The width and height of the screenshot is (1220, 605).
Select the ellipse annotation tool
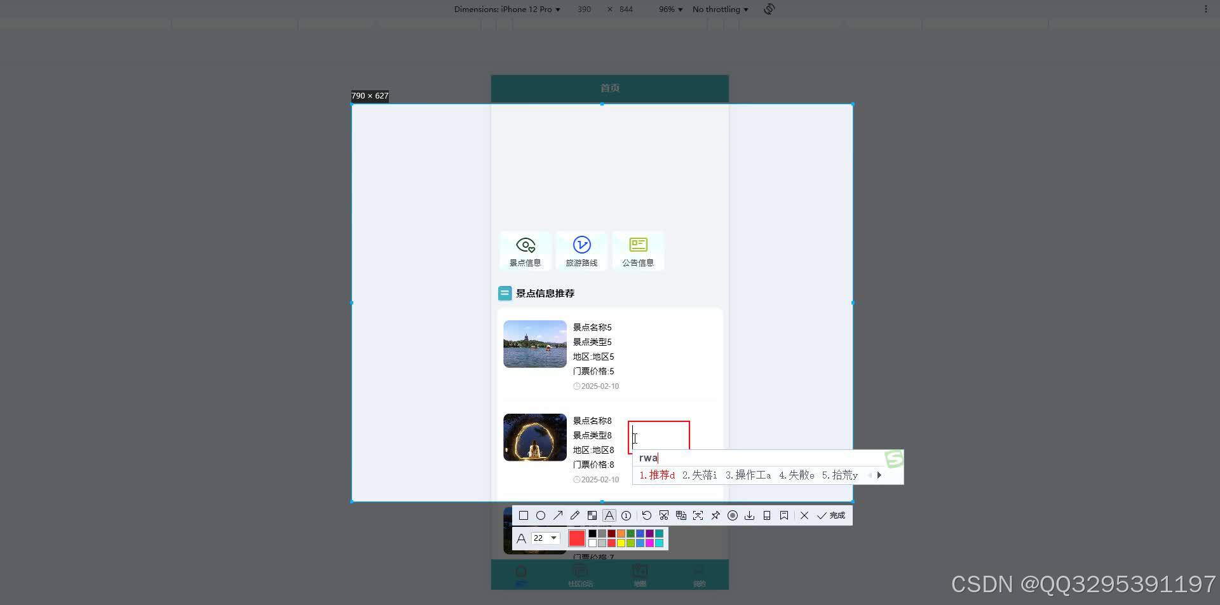click(x=541, y=515)
